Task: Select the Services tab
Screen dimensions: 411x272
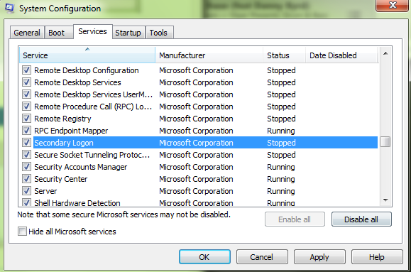Action: 93,31
